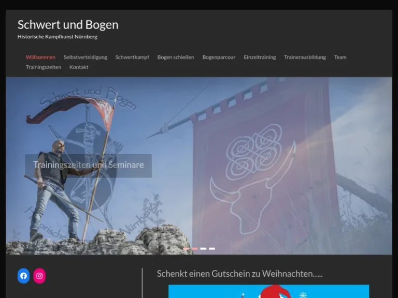Select the fourth slider pagination dot
Image resolution: width=398 pixels, height=298 pixels.
(212, 248)
